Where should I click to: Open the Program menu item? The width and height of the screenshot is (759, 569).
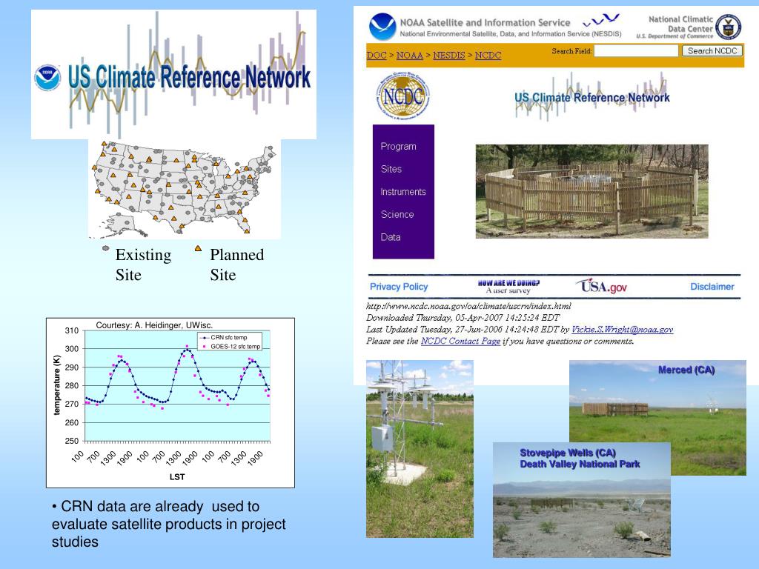click(x=398, y=147)
